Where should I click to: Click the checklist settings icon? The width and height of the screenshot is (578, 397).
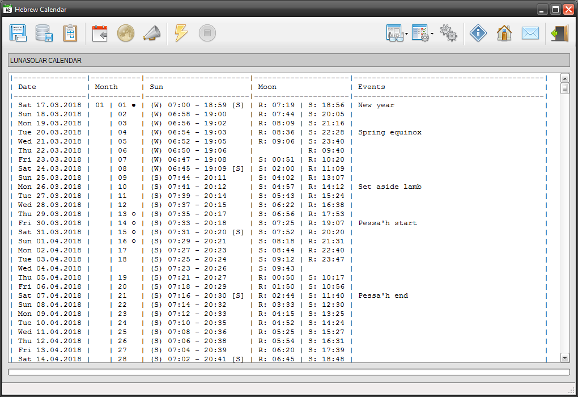click(420, 33)
